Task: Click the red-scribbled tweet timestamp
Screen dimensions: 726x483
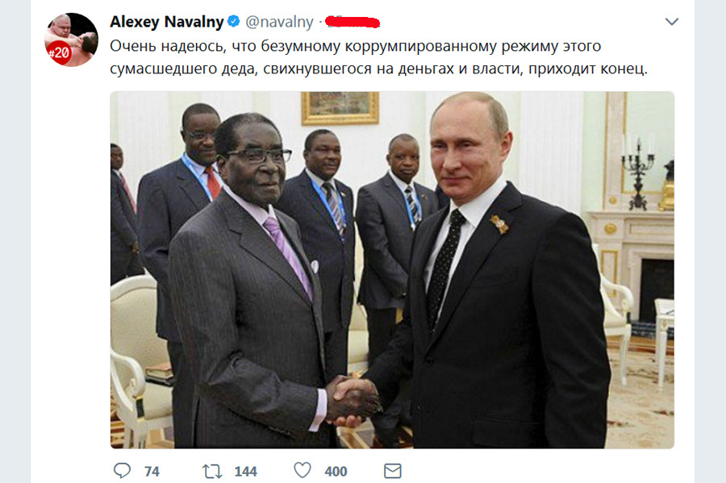Action: (353, 22)
